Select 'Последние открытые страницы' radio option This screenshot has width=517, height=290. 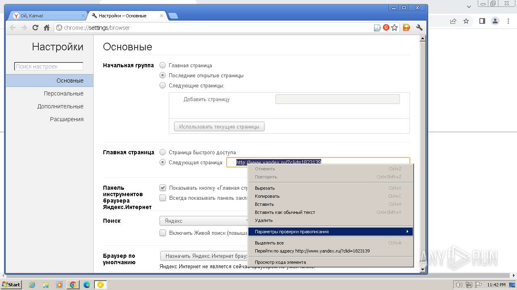pyautogui.click(x=162, y=75)
